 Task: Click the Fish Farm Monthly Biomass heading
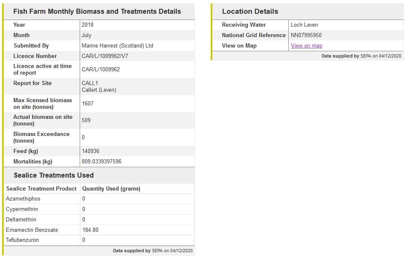tap(97, 12)
